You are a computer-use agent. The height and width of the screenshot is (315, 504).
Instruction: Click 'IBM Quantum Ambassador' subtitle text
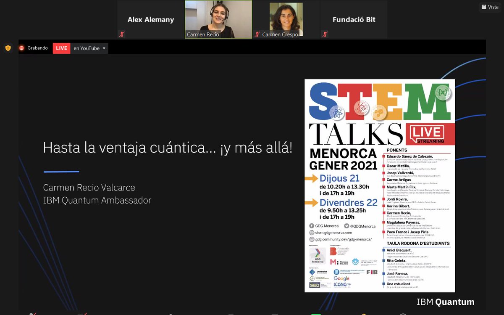tap(97, 200)
